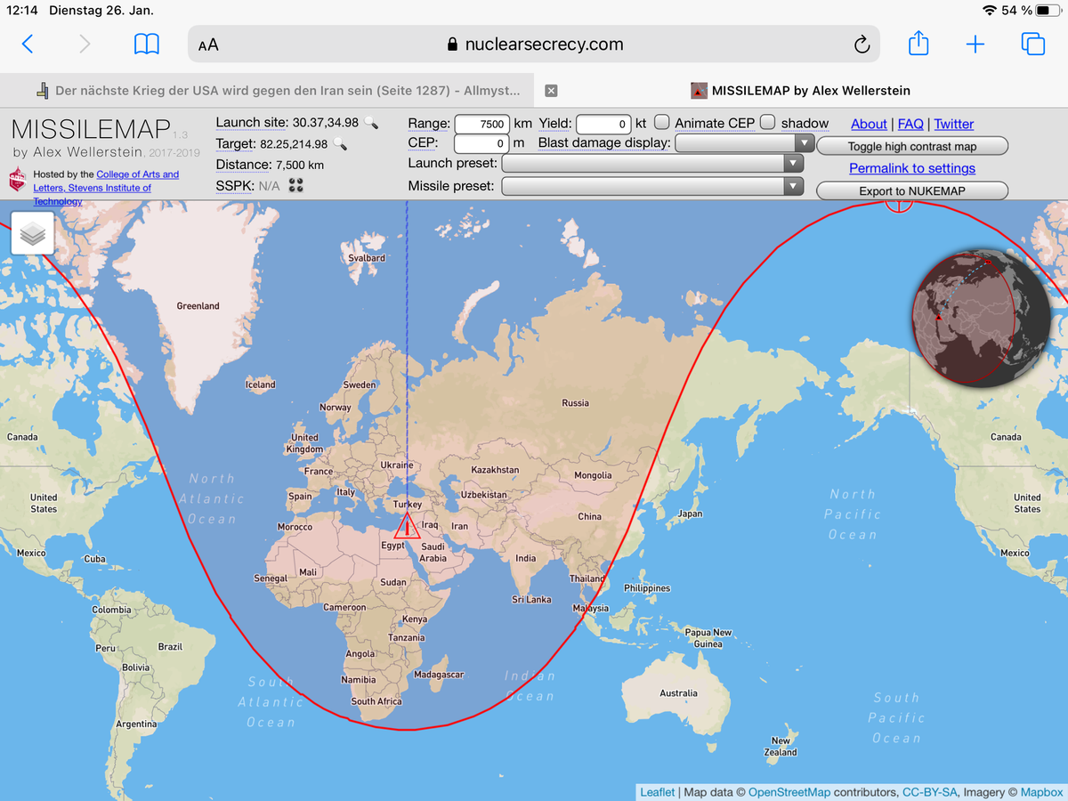Click the Leaflet attribution link
The height and width of the screenshot is (801, 1068).
pyautogui.click(x=658, y=792)
